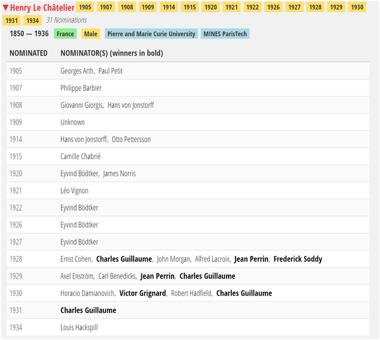Viewport: 380px width, 340px height.
Task: Click Hans von Jonstorff in 1908 row
Action: click(x=130, y=105)
